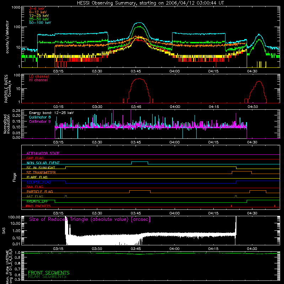Click the HESSI Observing Summary title
The height and width of the screenshot is (284, 284).
click(150, 3)
